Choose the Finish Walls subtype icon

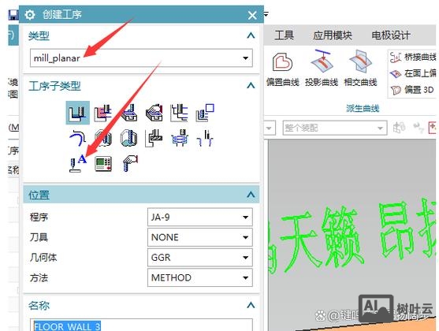pyautogui.click(x=103, y=138)
